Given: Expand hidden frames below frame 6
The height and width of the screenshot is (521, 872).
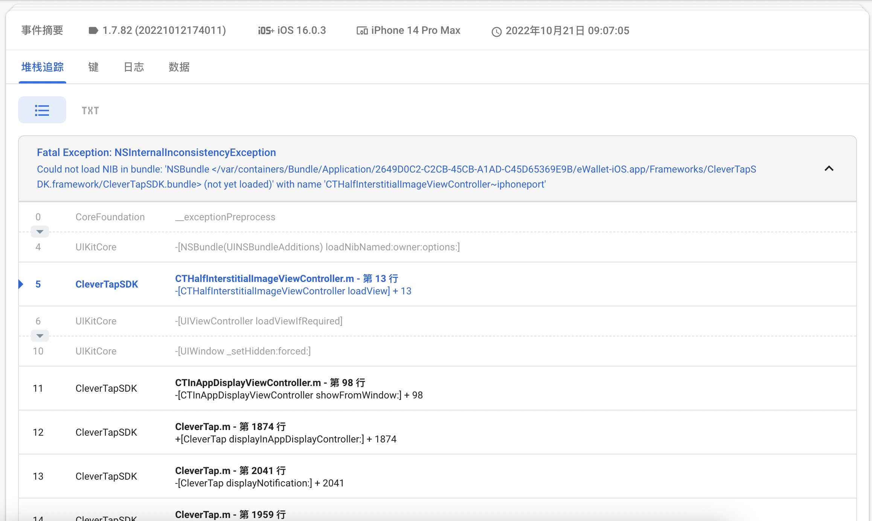Looking at the screenshot, I should pos(40,336).
